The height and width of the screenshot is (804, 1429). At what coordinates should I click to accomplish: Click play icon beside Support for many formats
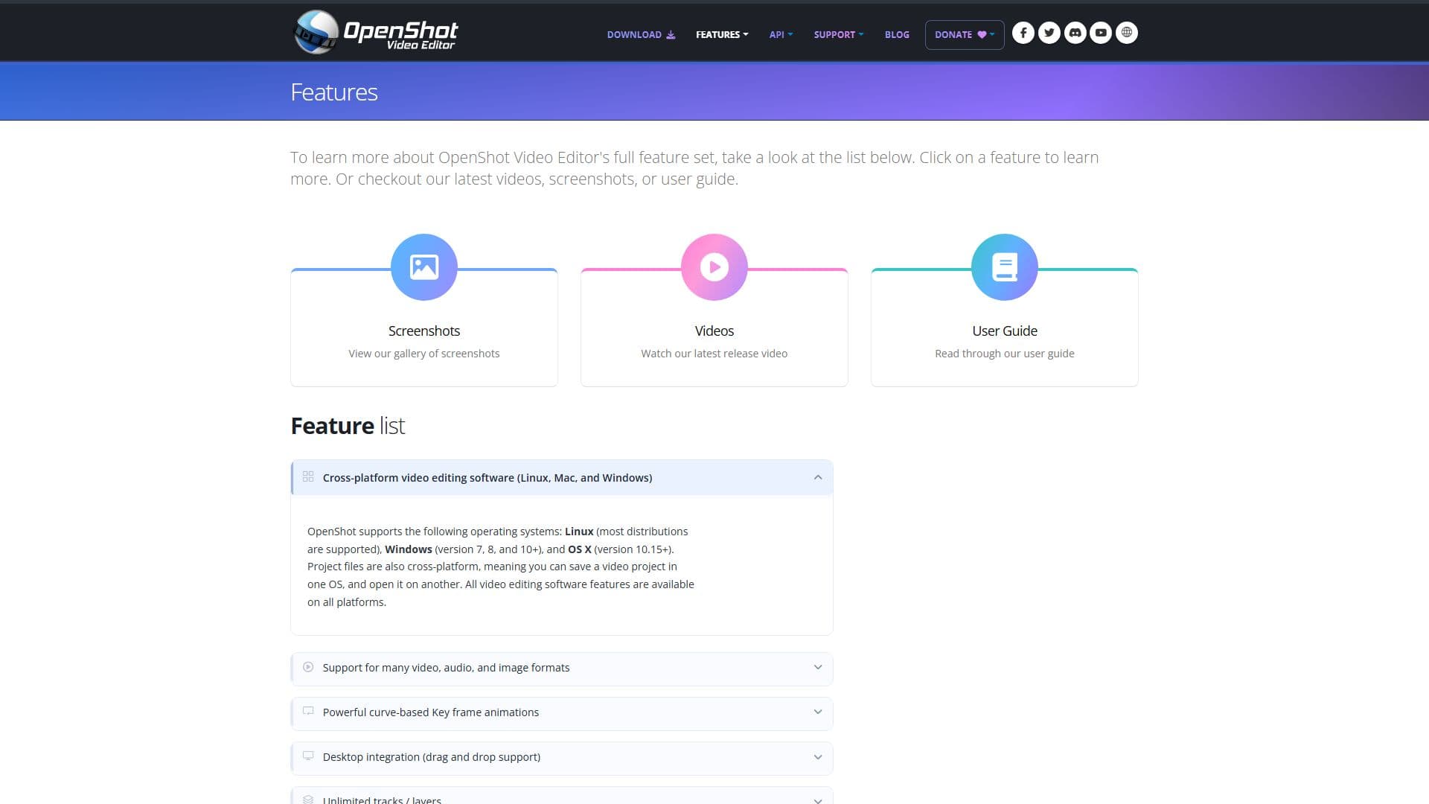click(x=308, y=667)
